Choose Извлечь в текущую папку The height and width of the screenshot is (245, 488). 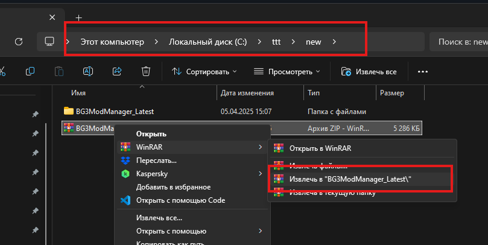click(362, 192)
